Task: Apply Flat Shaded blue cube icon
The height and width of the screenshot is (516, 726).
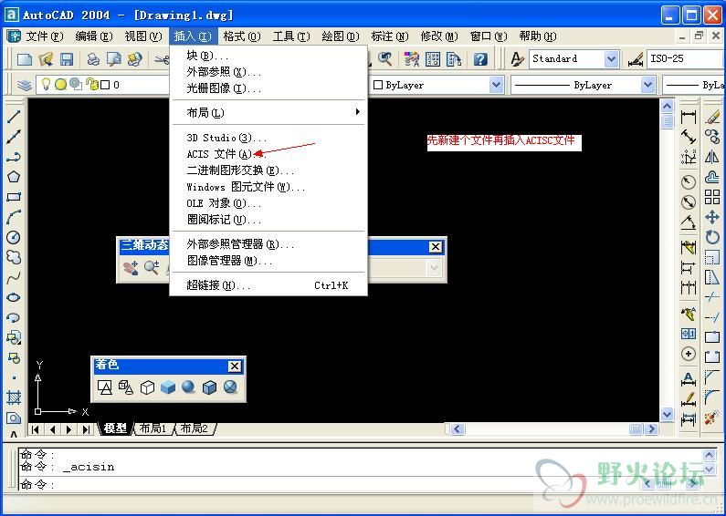Action: click(x=168, y=387)
